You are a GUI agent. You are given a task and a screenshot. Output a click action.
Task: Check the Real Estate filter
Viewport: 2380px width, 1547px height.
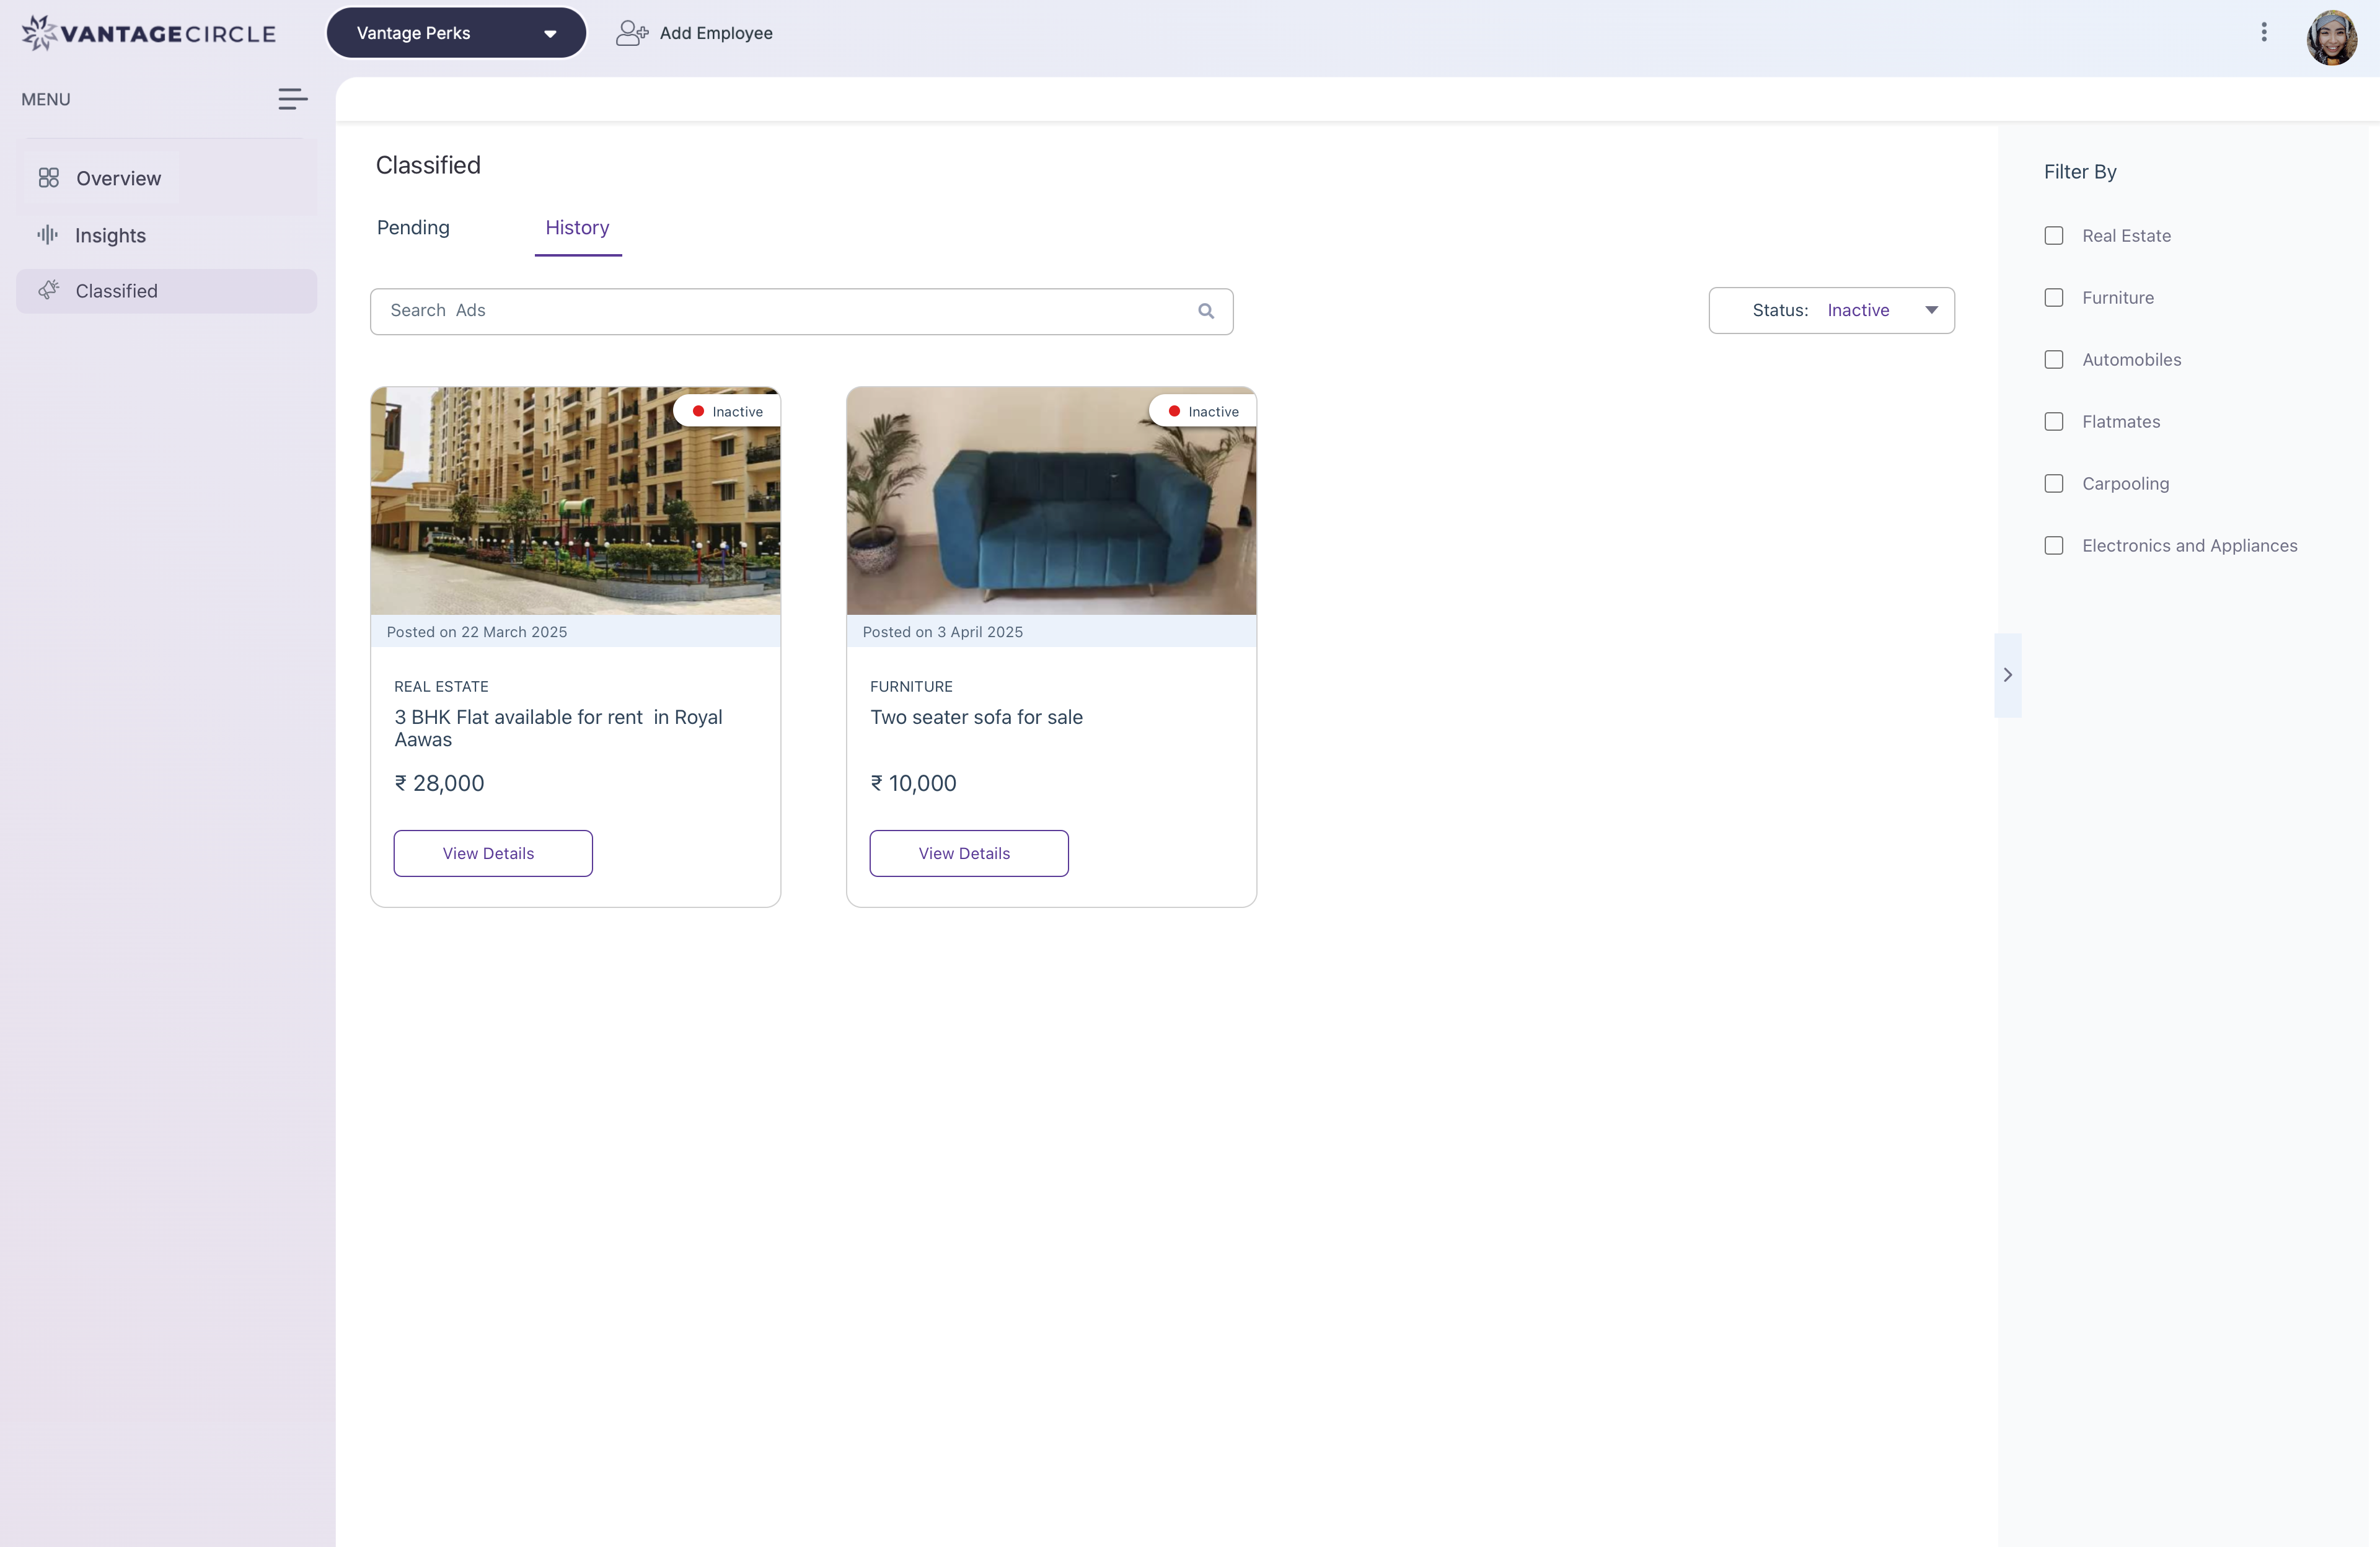click(2054, 236)
